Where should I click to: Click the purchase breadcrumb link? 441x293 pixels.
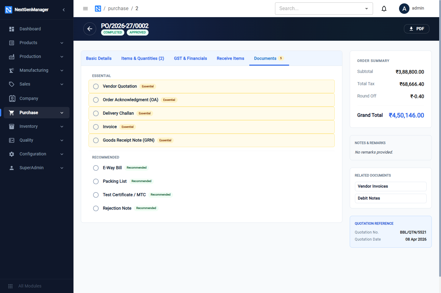pyautogui.click(x=118, y=9)
